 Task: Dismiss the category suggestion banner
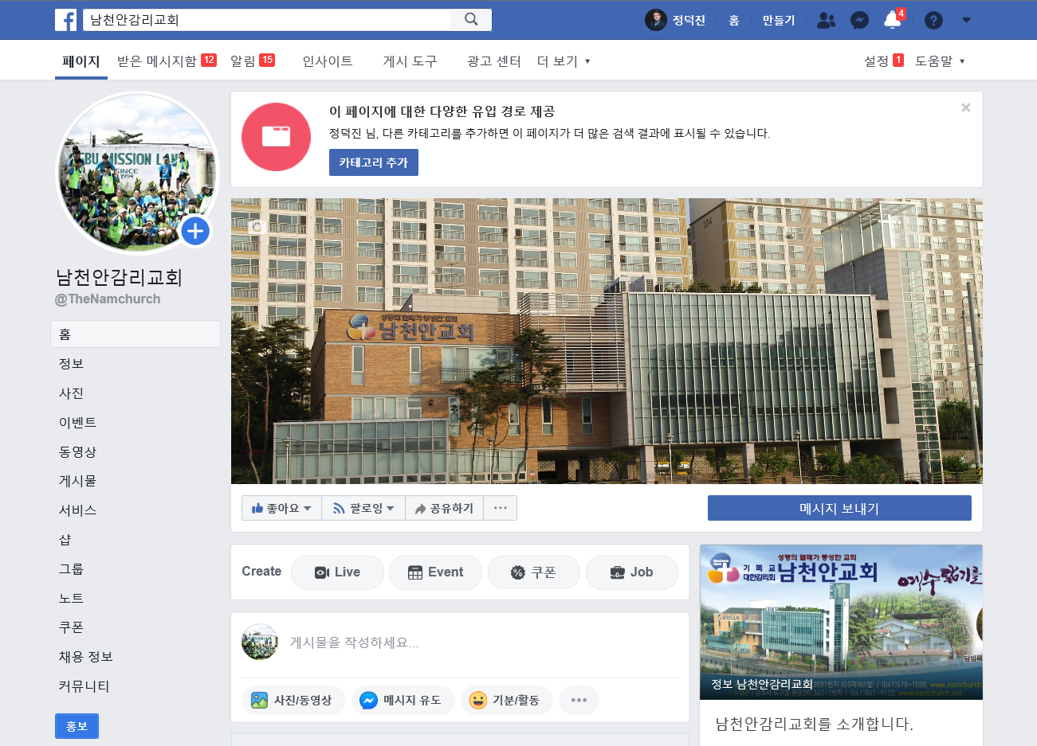click(x=965, y=107)
